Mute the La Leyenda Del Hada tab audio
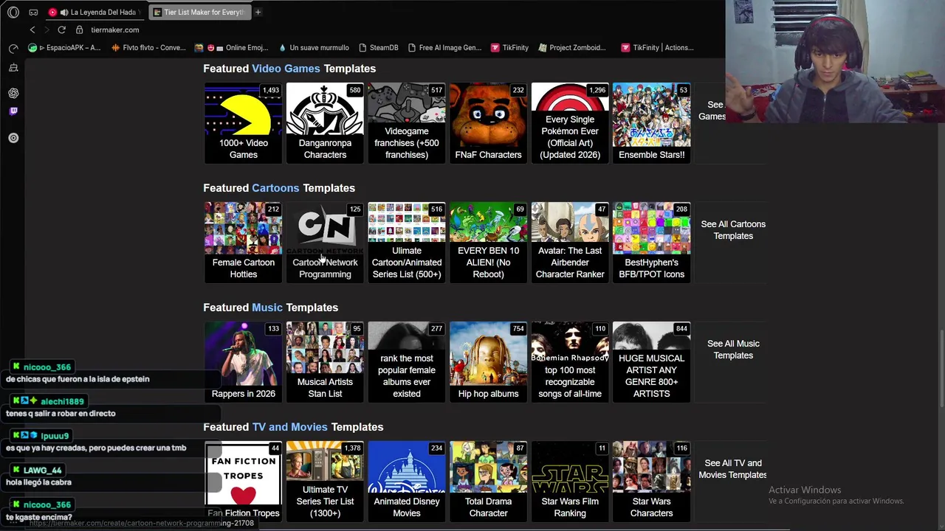 click(x=64, y=12)
